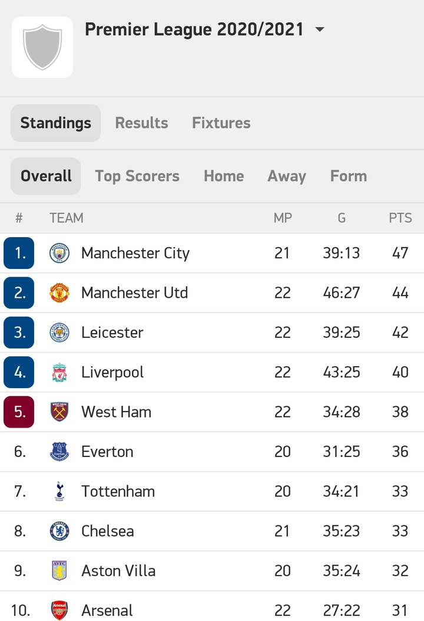Screen dimensions: 424x621
Task: Click the Aston Villa club crest
Action: tap(59, 571)
